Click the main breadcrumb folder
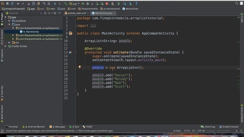Screen dimensions: 244x137 pos(51,9)
